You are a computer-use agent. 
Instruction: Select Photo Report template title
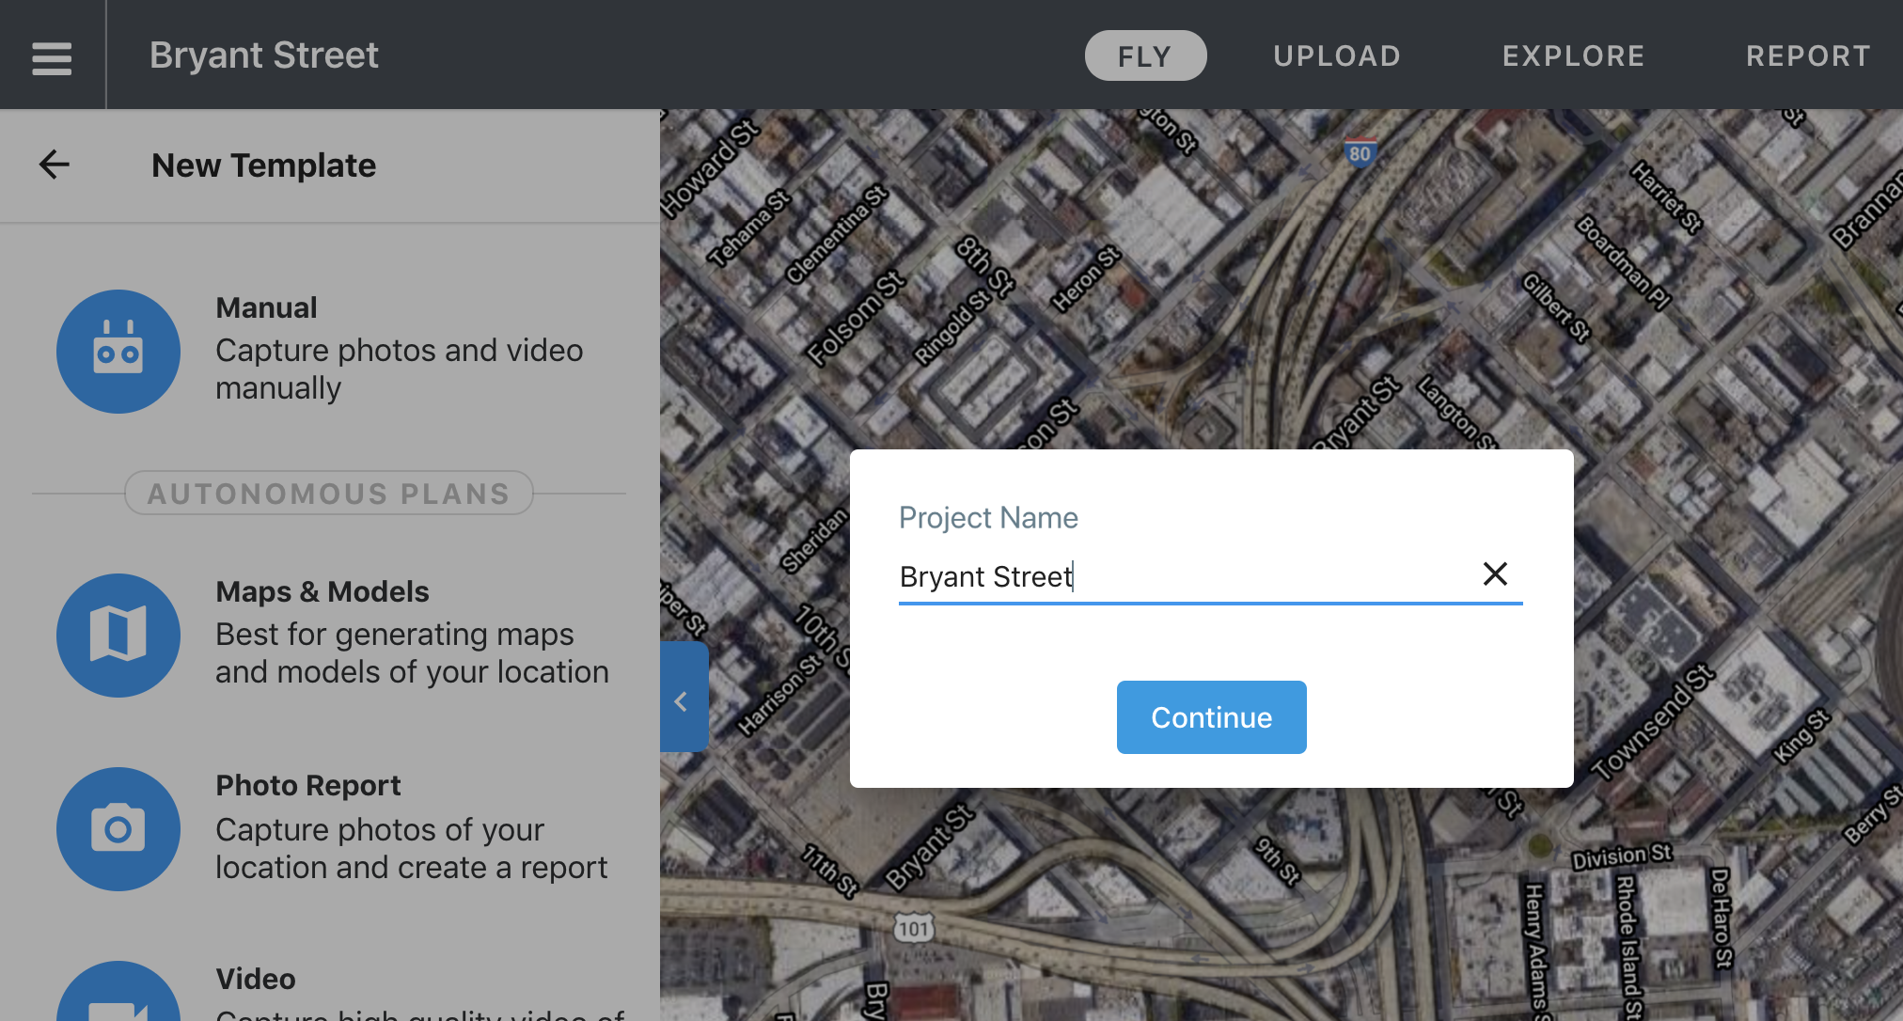click(308, 785)
